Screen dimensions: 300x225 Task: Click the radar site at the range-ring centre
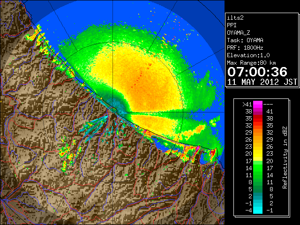click(x=113, y=112)
